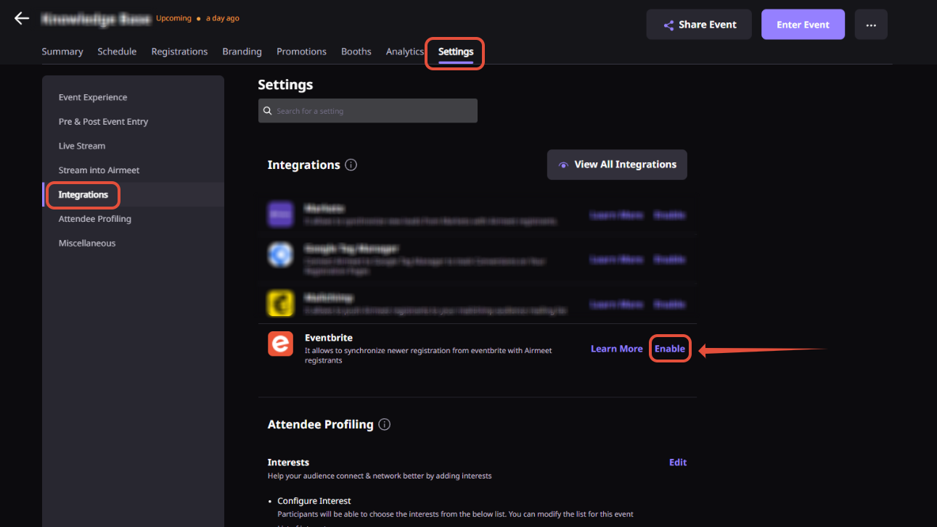
Task: Click the Integrations info icon
Action: [351, 165]
